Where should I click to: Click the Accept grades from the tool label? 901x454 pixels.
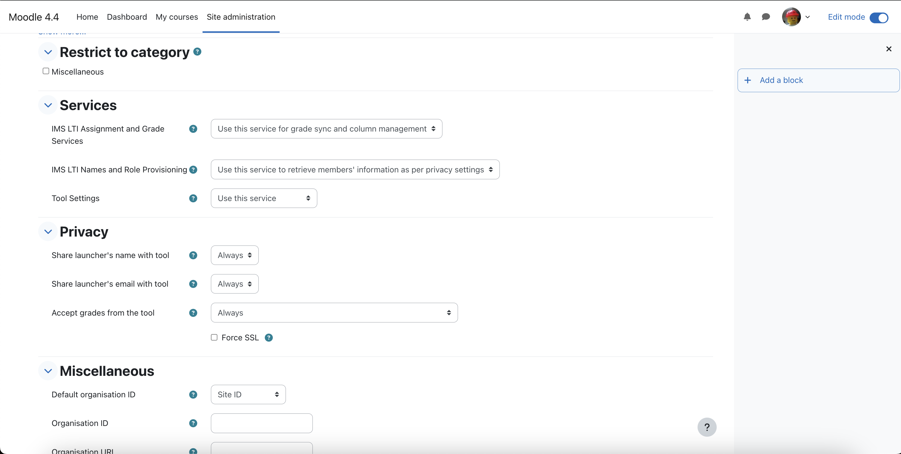[x=103, y=313]
